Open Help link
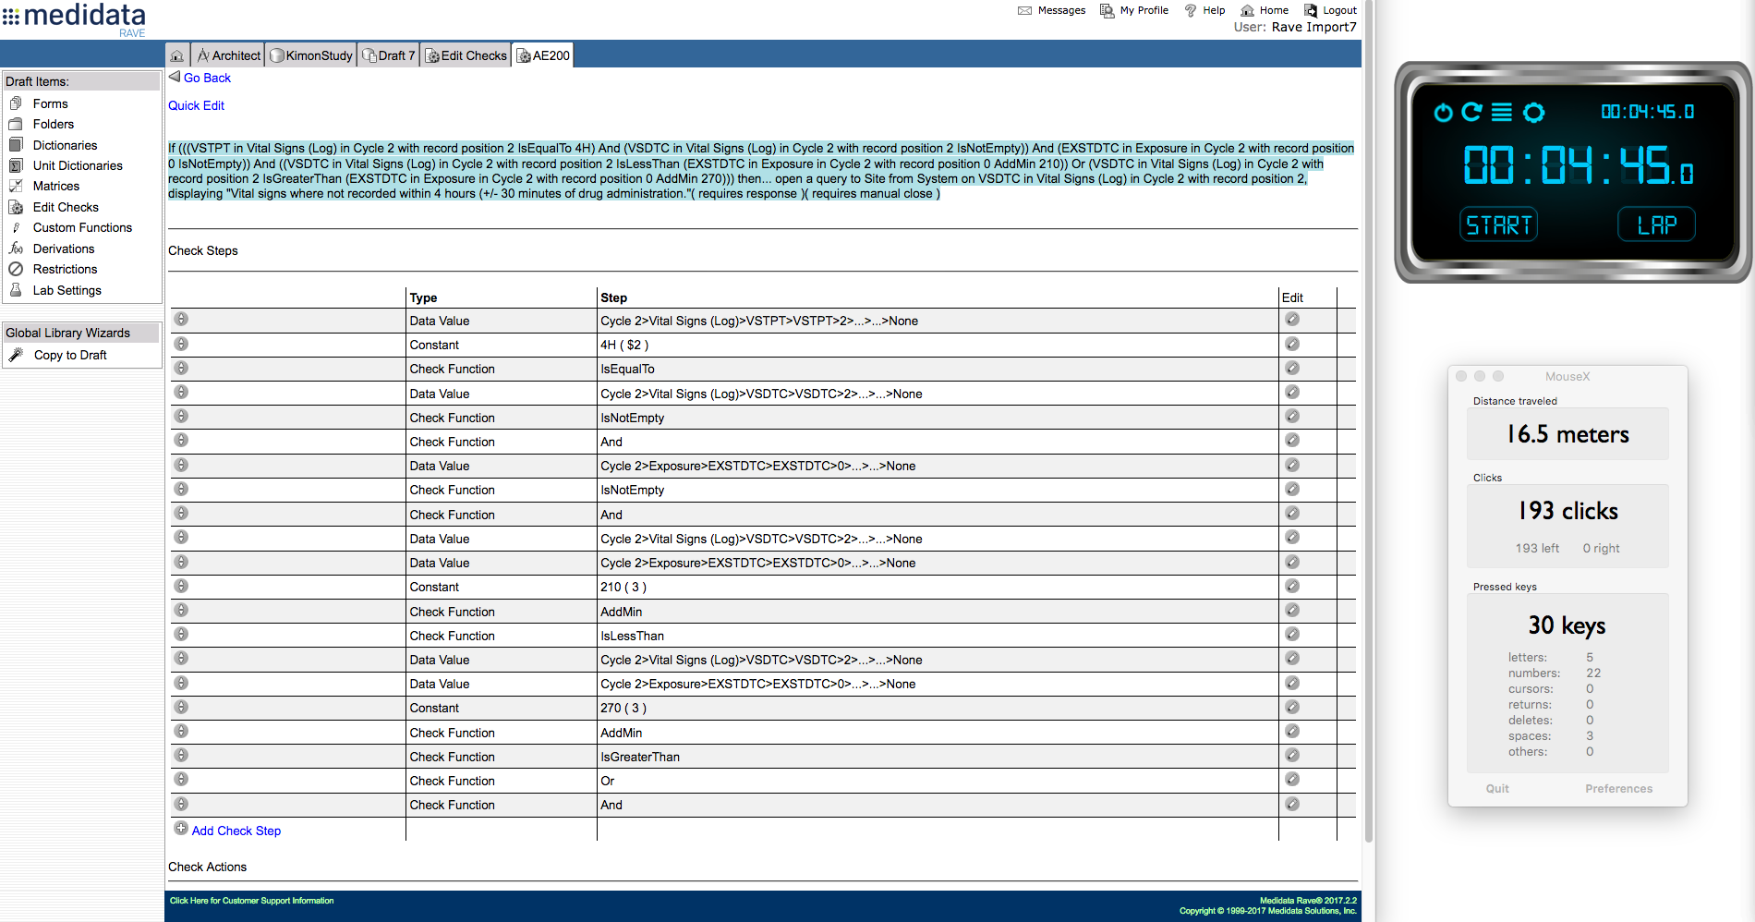Image resolution: width=1755 pixels, height=922 pixels. pyautogui.click(x=1214, y=10)
